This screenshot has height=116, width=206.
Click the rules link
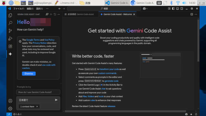pos(93,100)
